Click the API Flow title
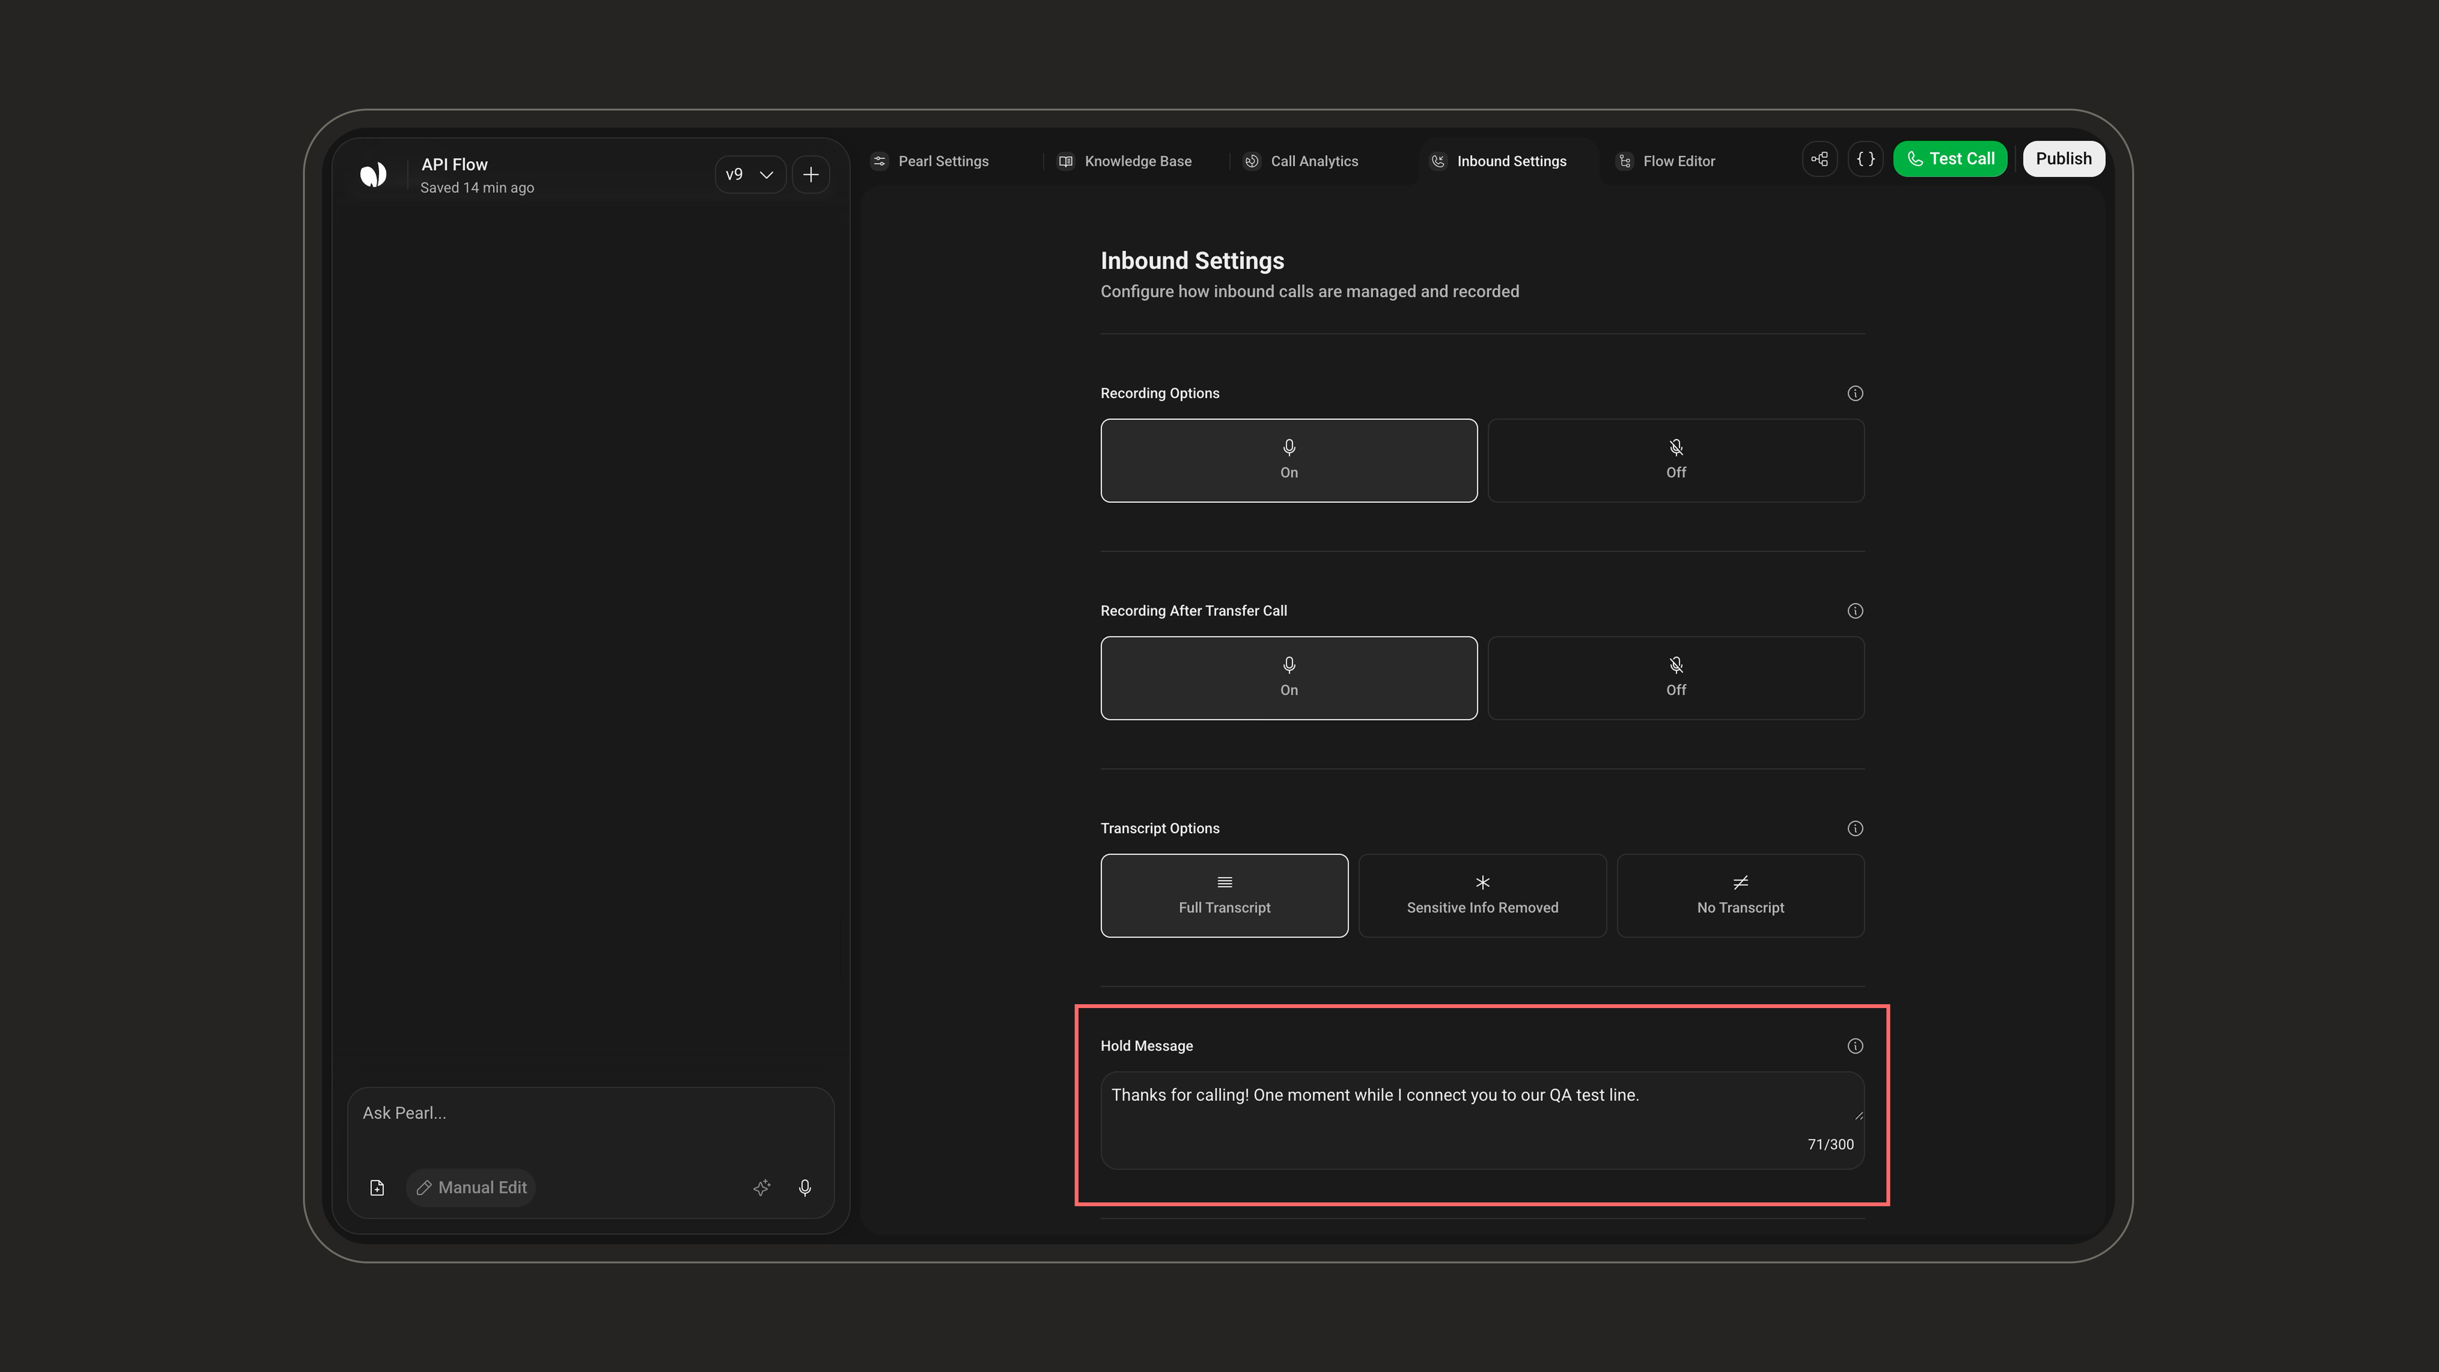The image size is (2439, 1372). click(454, 165)
